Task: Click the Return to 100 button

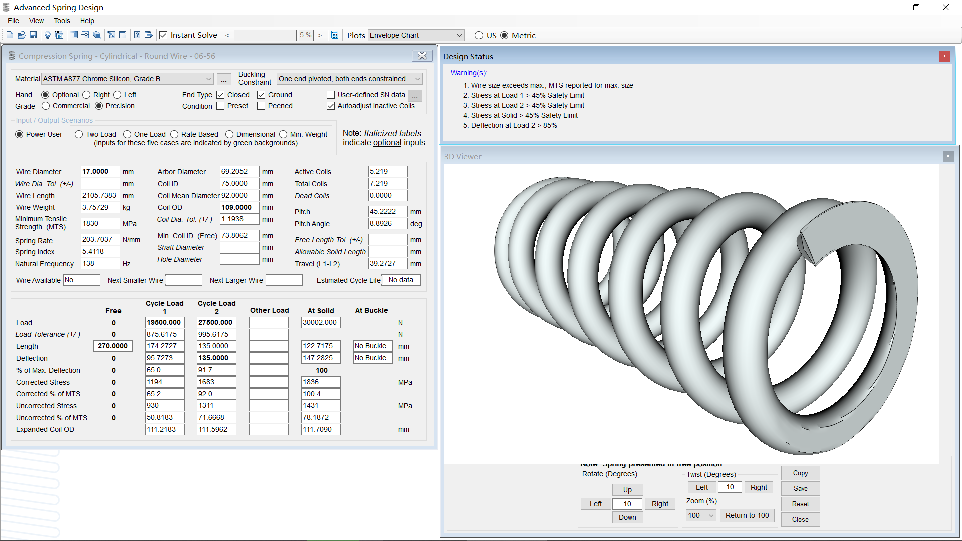Action: tap(747, 515)
